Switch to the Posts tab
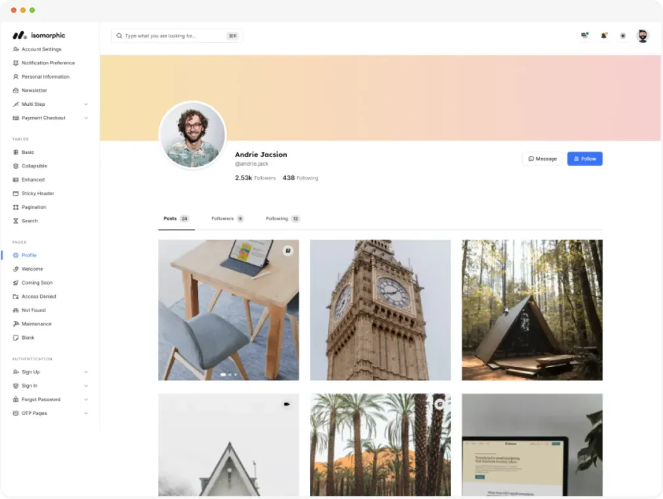Image resolution: width=663 pixels, height=499 pixels. click(176, 219)
